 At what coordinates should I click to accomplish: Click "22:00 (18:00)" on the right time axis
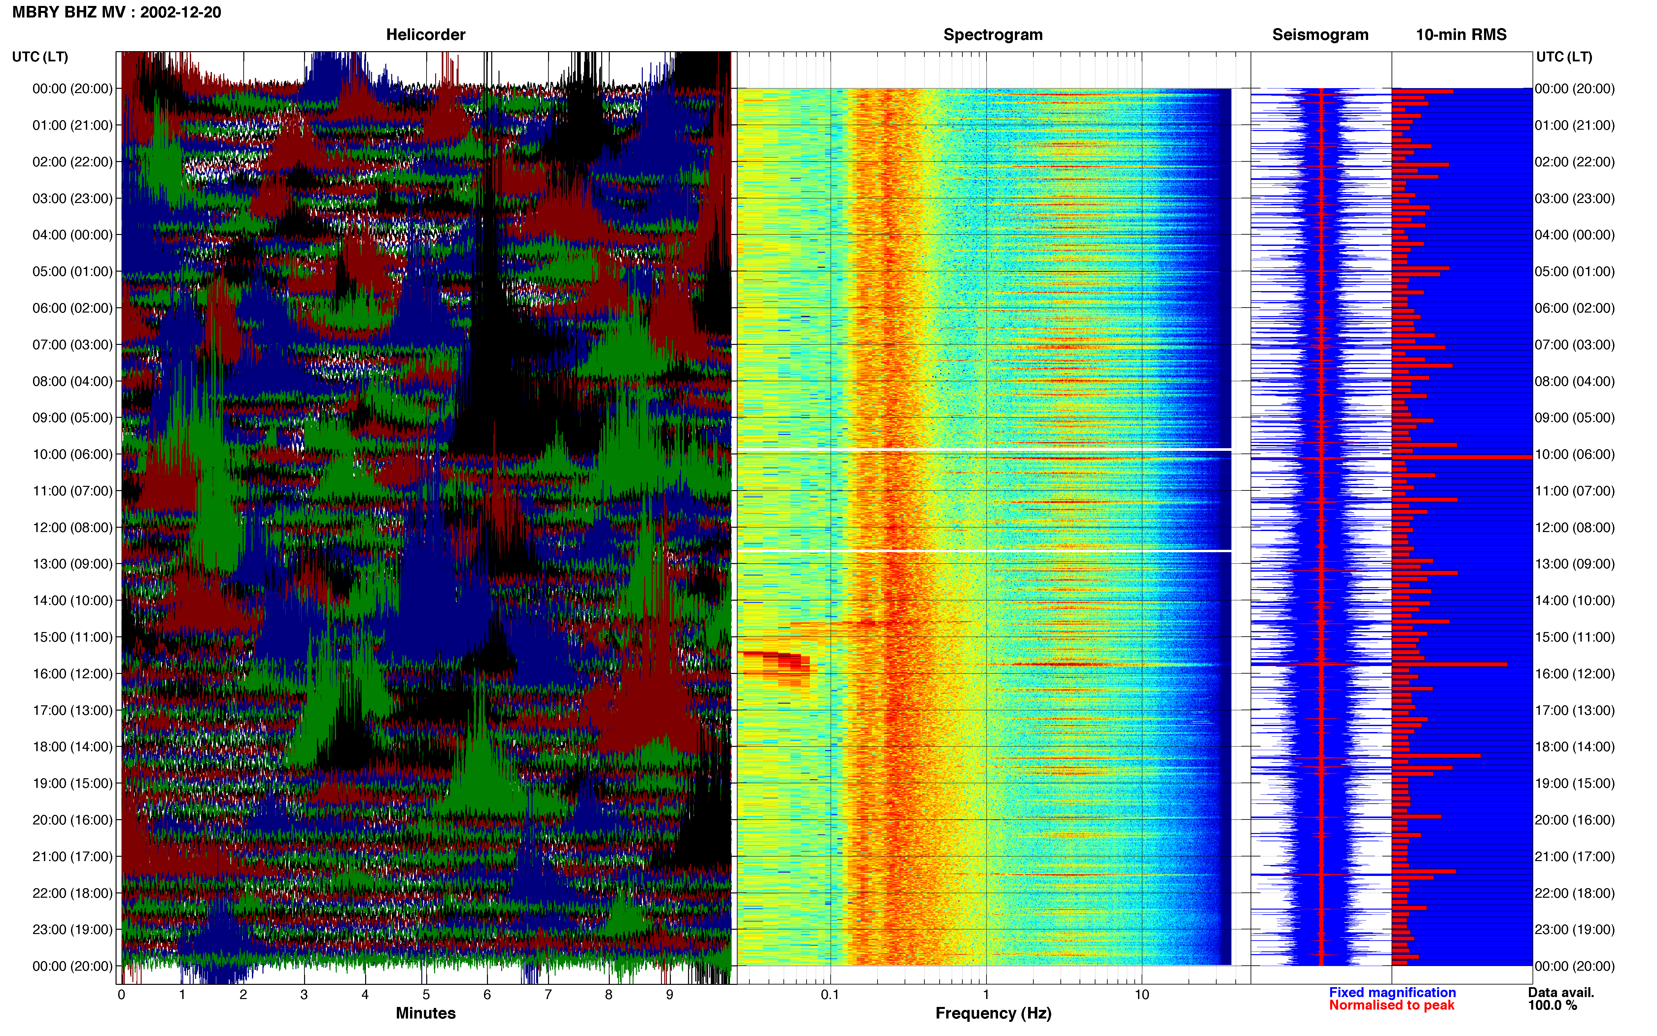[x=1575, y=893]
